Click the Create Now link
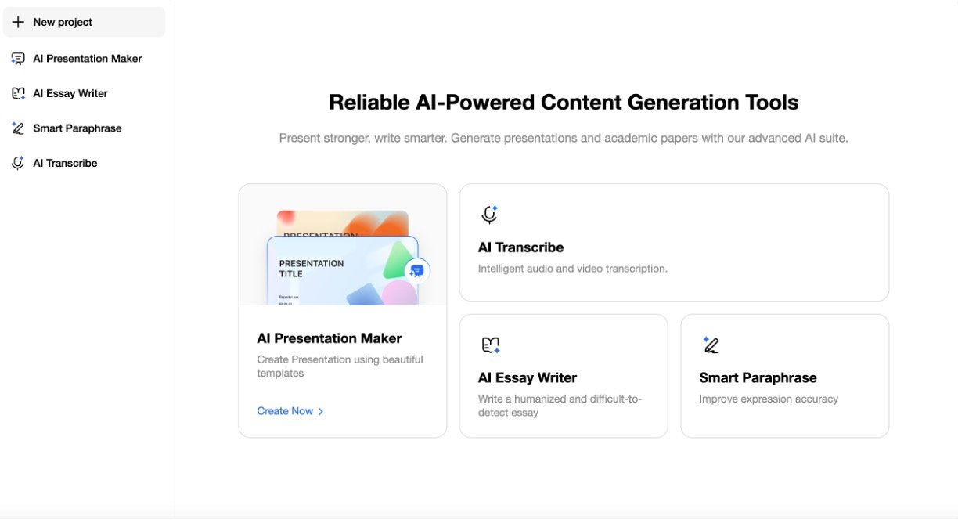The image size is (958, 520). coord(284,410)
